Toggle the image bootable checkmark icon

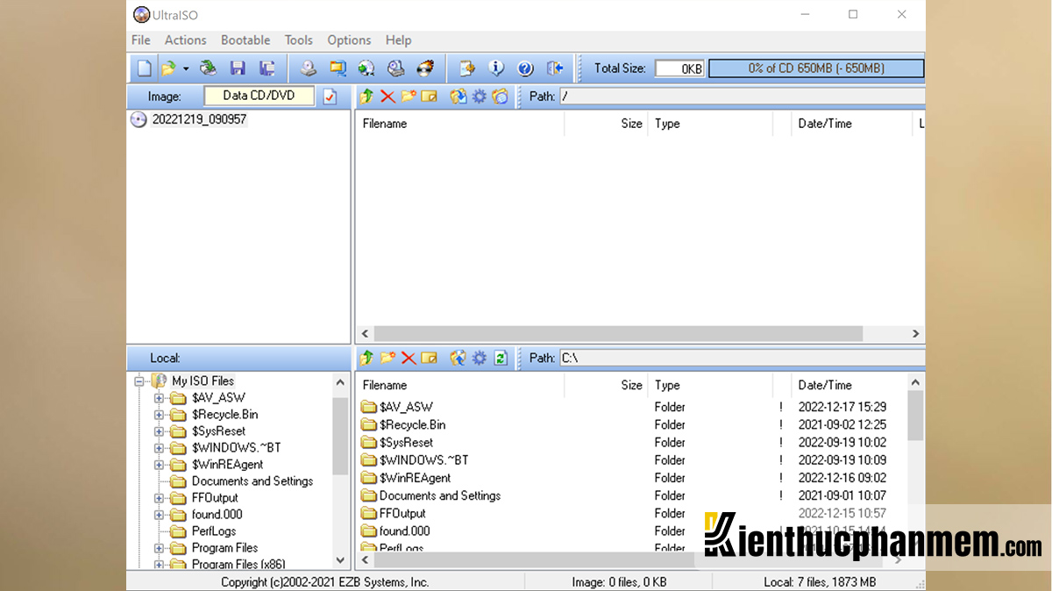(x=330, y=96)
